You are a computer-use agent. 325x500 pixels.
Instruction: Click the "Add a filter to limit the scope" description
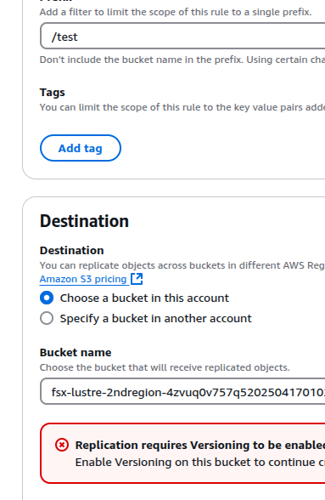pos(176,12)
